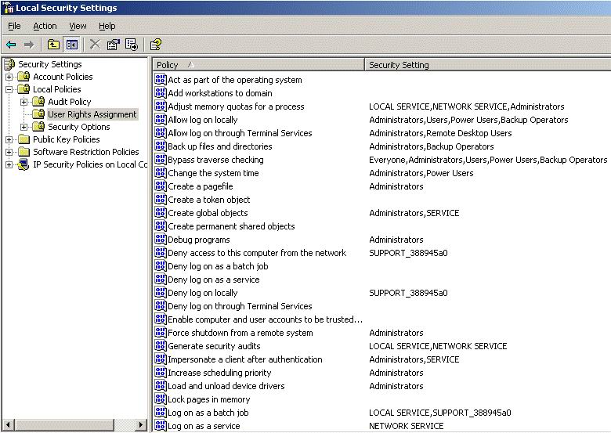Expand the Security Options tree node

coord(23,127)
